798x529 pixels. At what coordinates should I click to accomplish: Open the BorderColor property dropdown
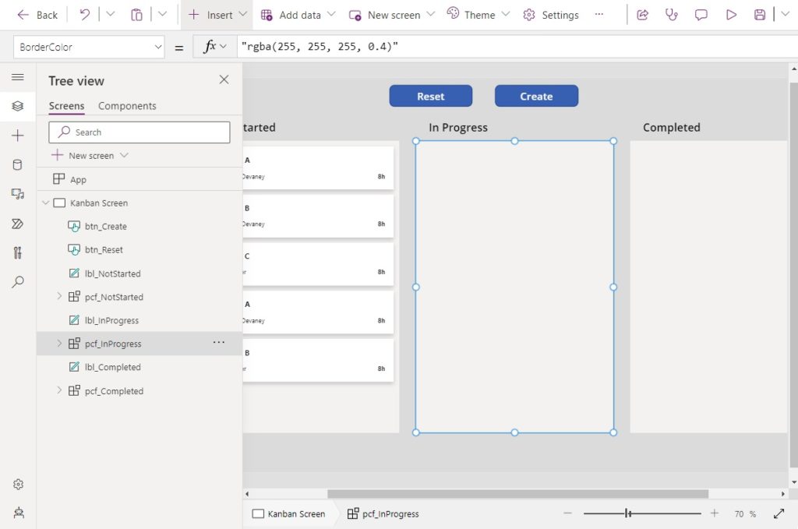point(89,48)
